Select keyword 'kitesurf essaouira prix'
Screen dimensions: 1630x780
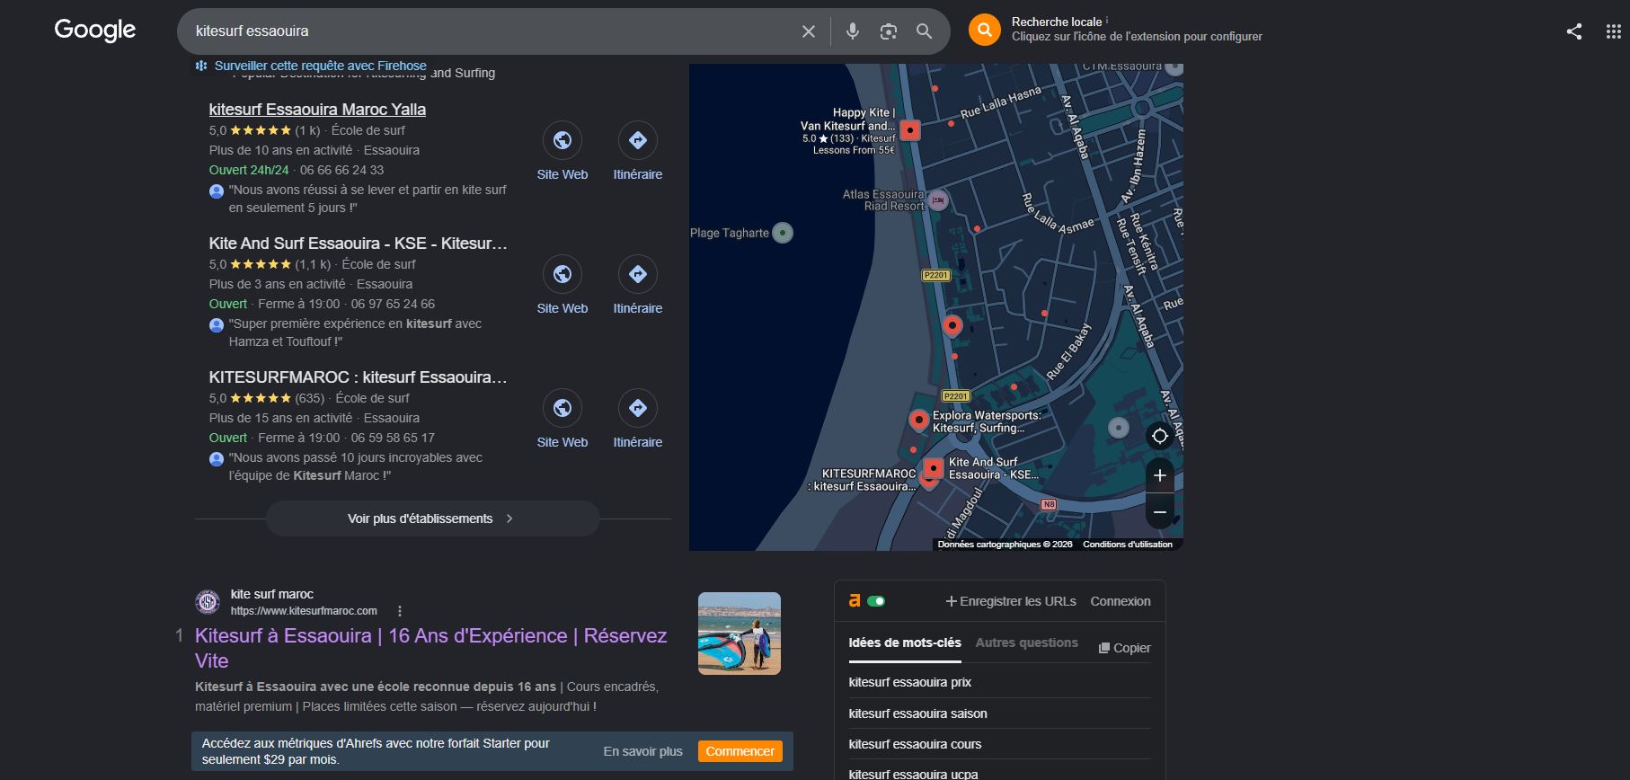tap(910, 682)
